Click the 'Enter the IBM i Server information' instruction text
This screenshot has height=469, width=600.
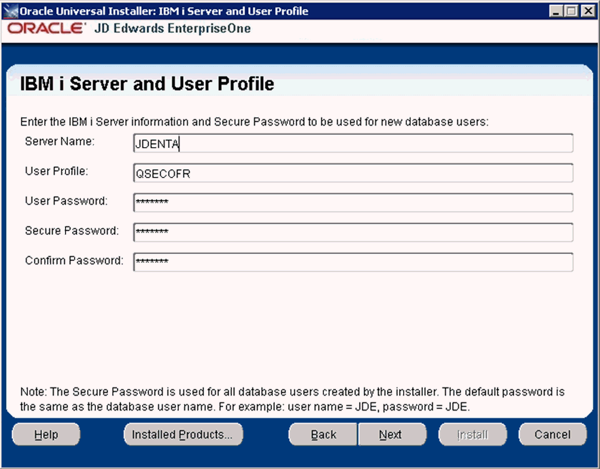coord(255,122)
